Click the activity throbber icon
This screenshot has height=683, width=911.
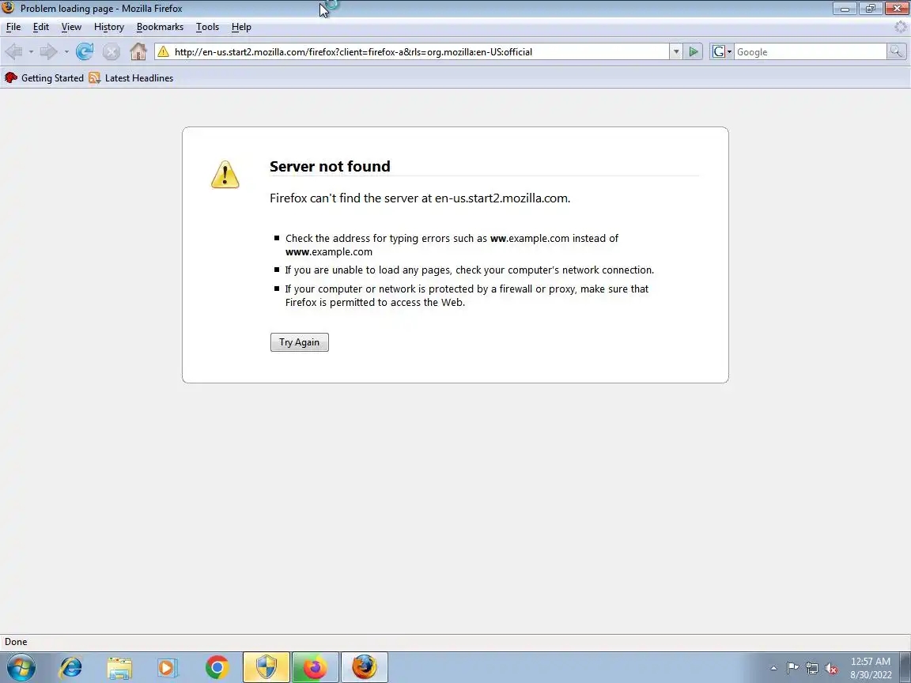click(901, 27)
